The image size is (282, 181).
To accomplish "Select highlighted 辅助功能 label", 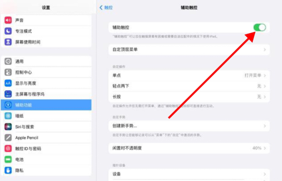I will point(23,105).
